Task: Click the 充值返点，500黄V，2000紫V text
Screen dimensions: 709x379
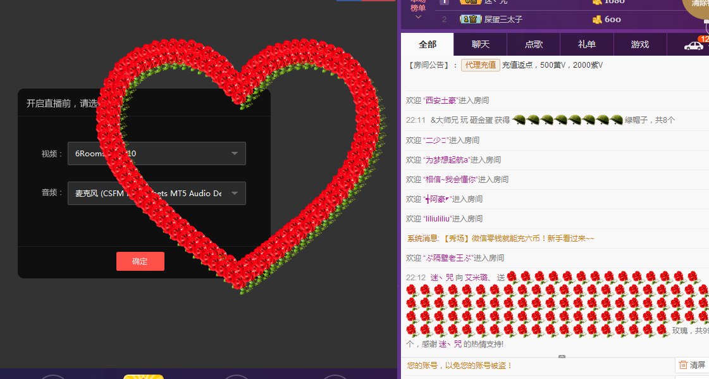Action: [552, 65]
